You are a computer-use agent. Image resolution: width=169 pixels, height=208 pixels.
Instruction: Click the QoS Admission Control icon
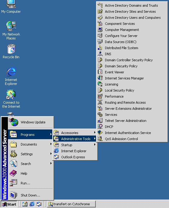[100, 139]
